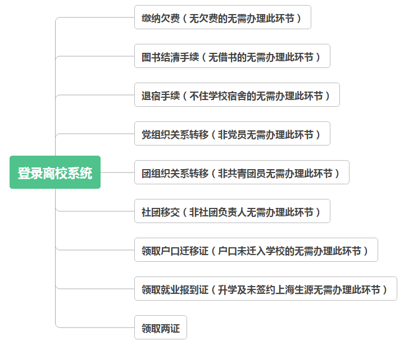Select the node mentioning 户口未迁入学校

click(256, 250)
